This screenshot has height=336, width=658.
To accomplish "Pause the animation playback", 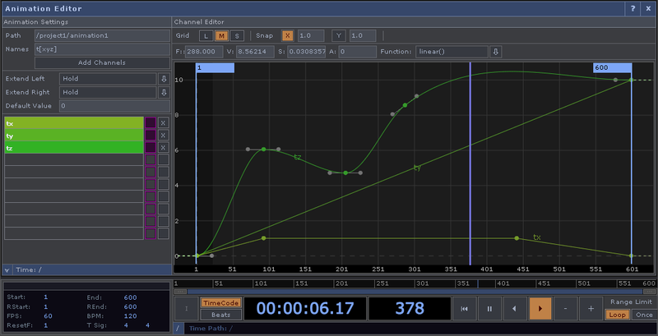I will [x=489, y=309].
